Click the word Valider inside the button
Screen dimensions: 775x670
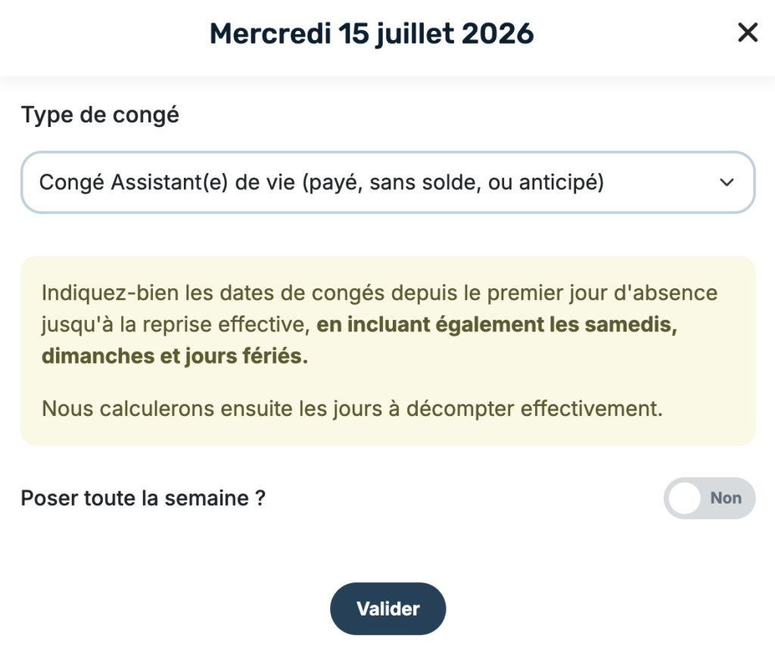pos(388,609)
